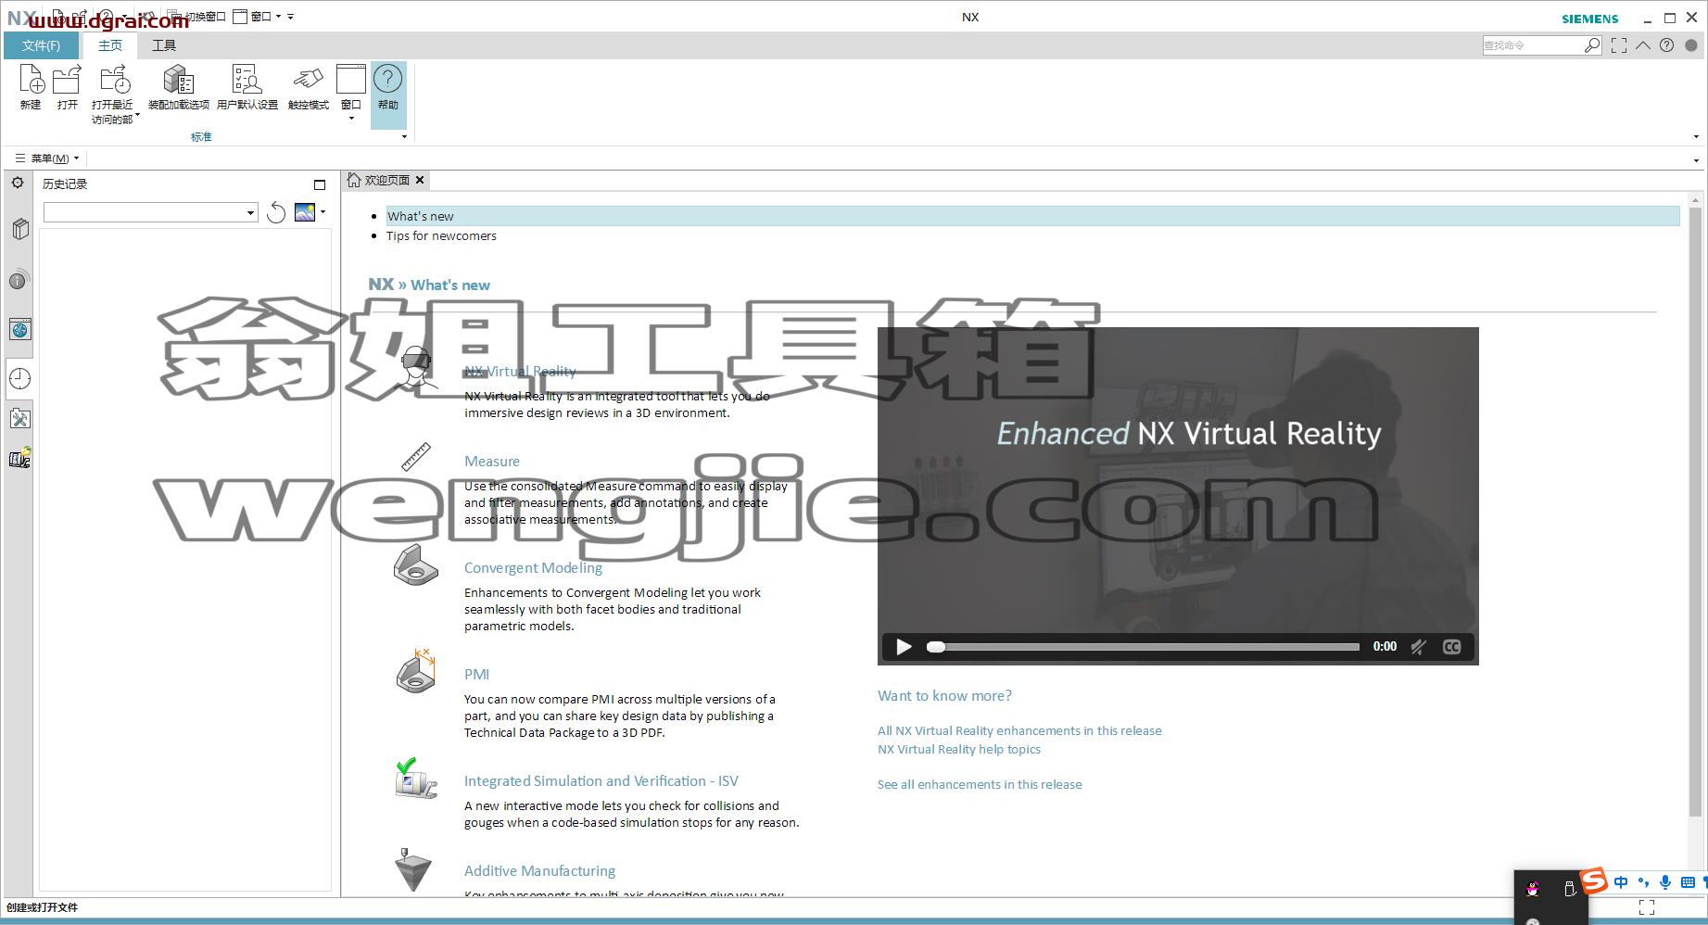Refresh the history list
The height and width of the screenshot is (925, 1708).
coord(276,213)
